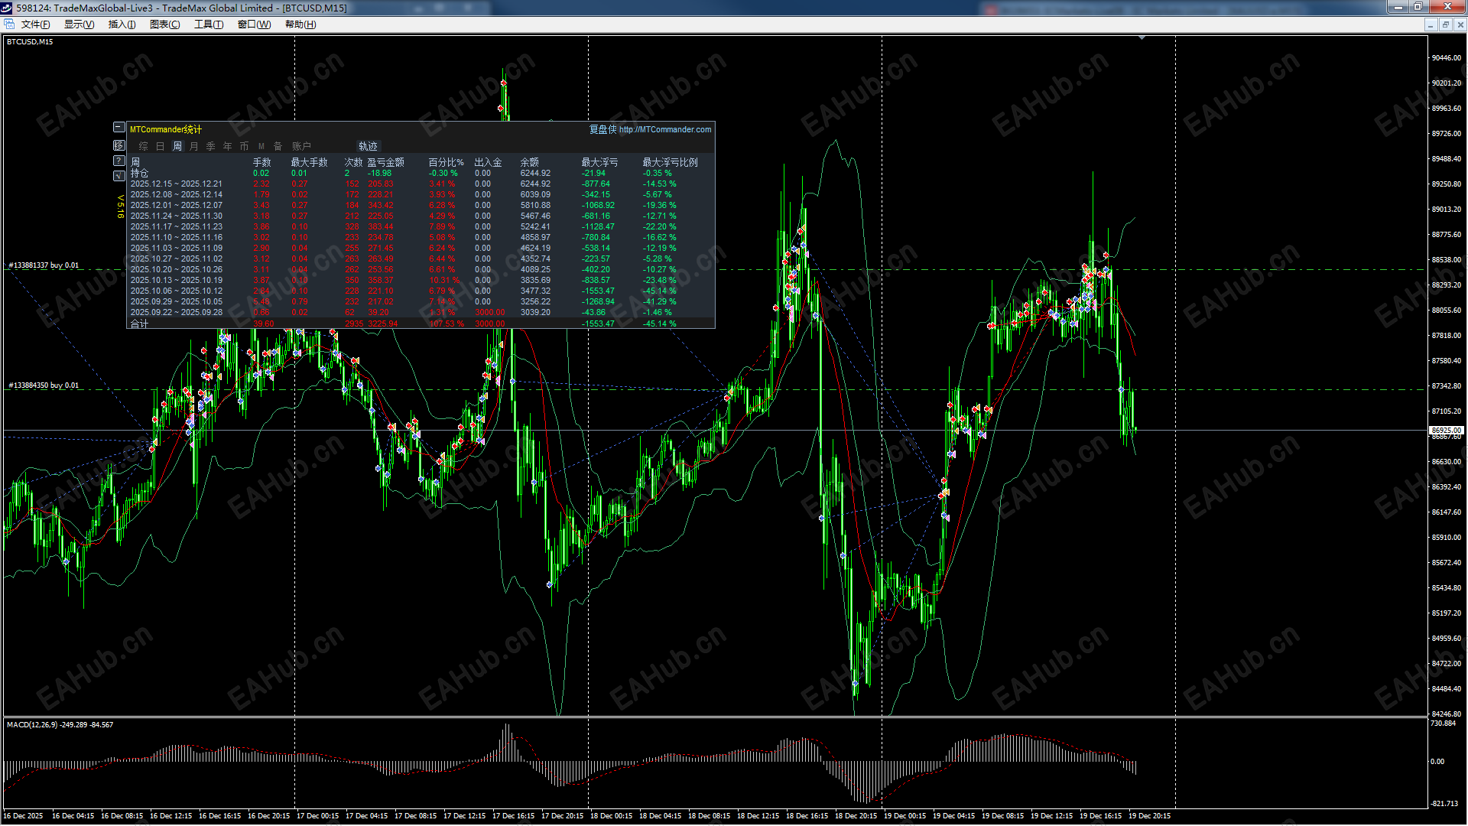Open the 工具(T) tools menu
Screen dimensions: 1468x826
208,24
